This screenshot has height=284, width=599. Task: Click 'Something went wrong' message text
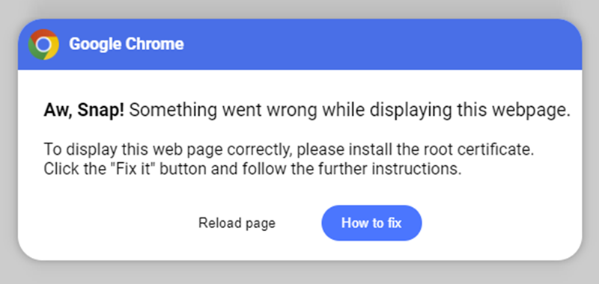point(223,111)
